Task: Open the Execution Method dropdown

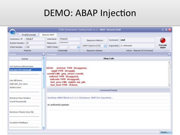Action: pos(105,46)
